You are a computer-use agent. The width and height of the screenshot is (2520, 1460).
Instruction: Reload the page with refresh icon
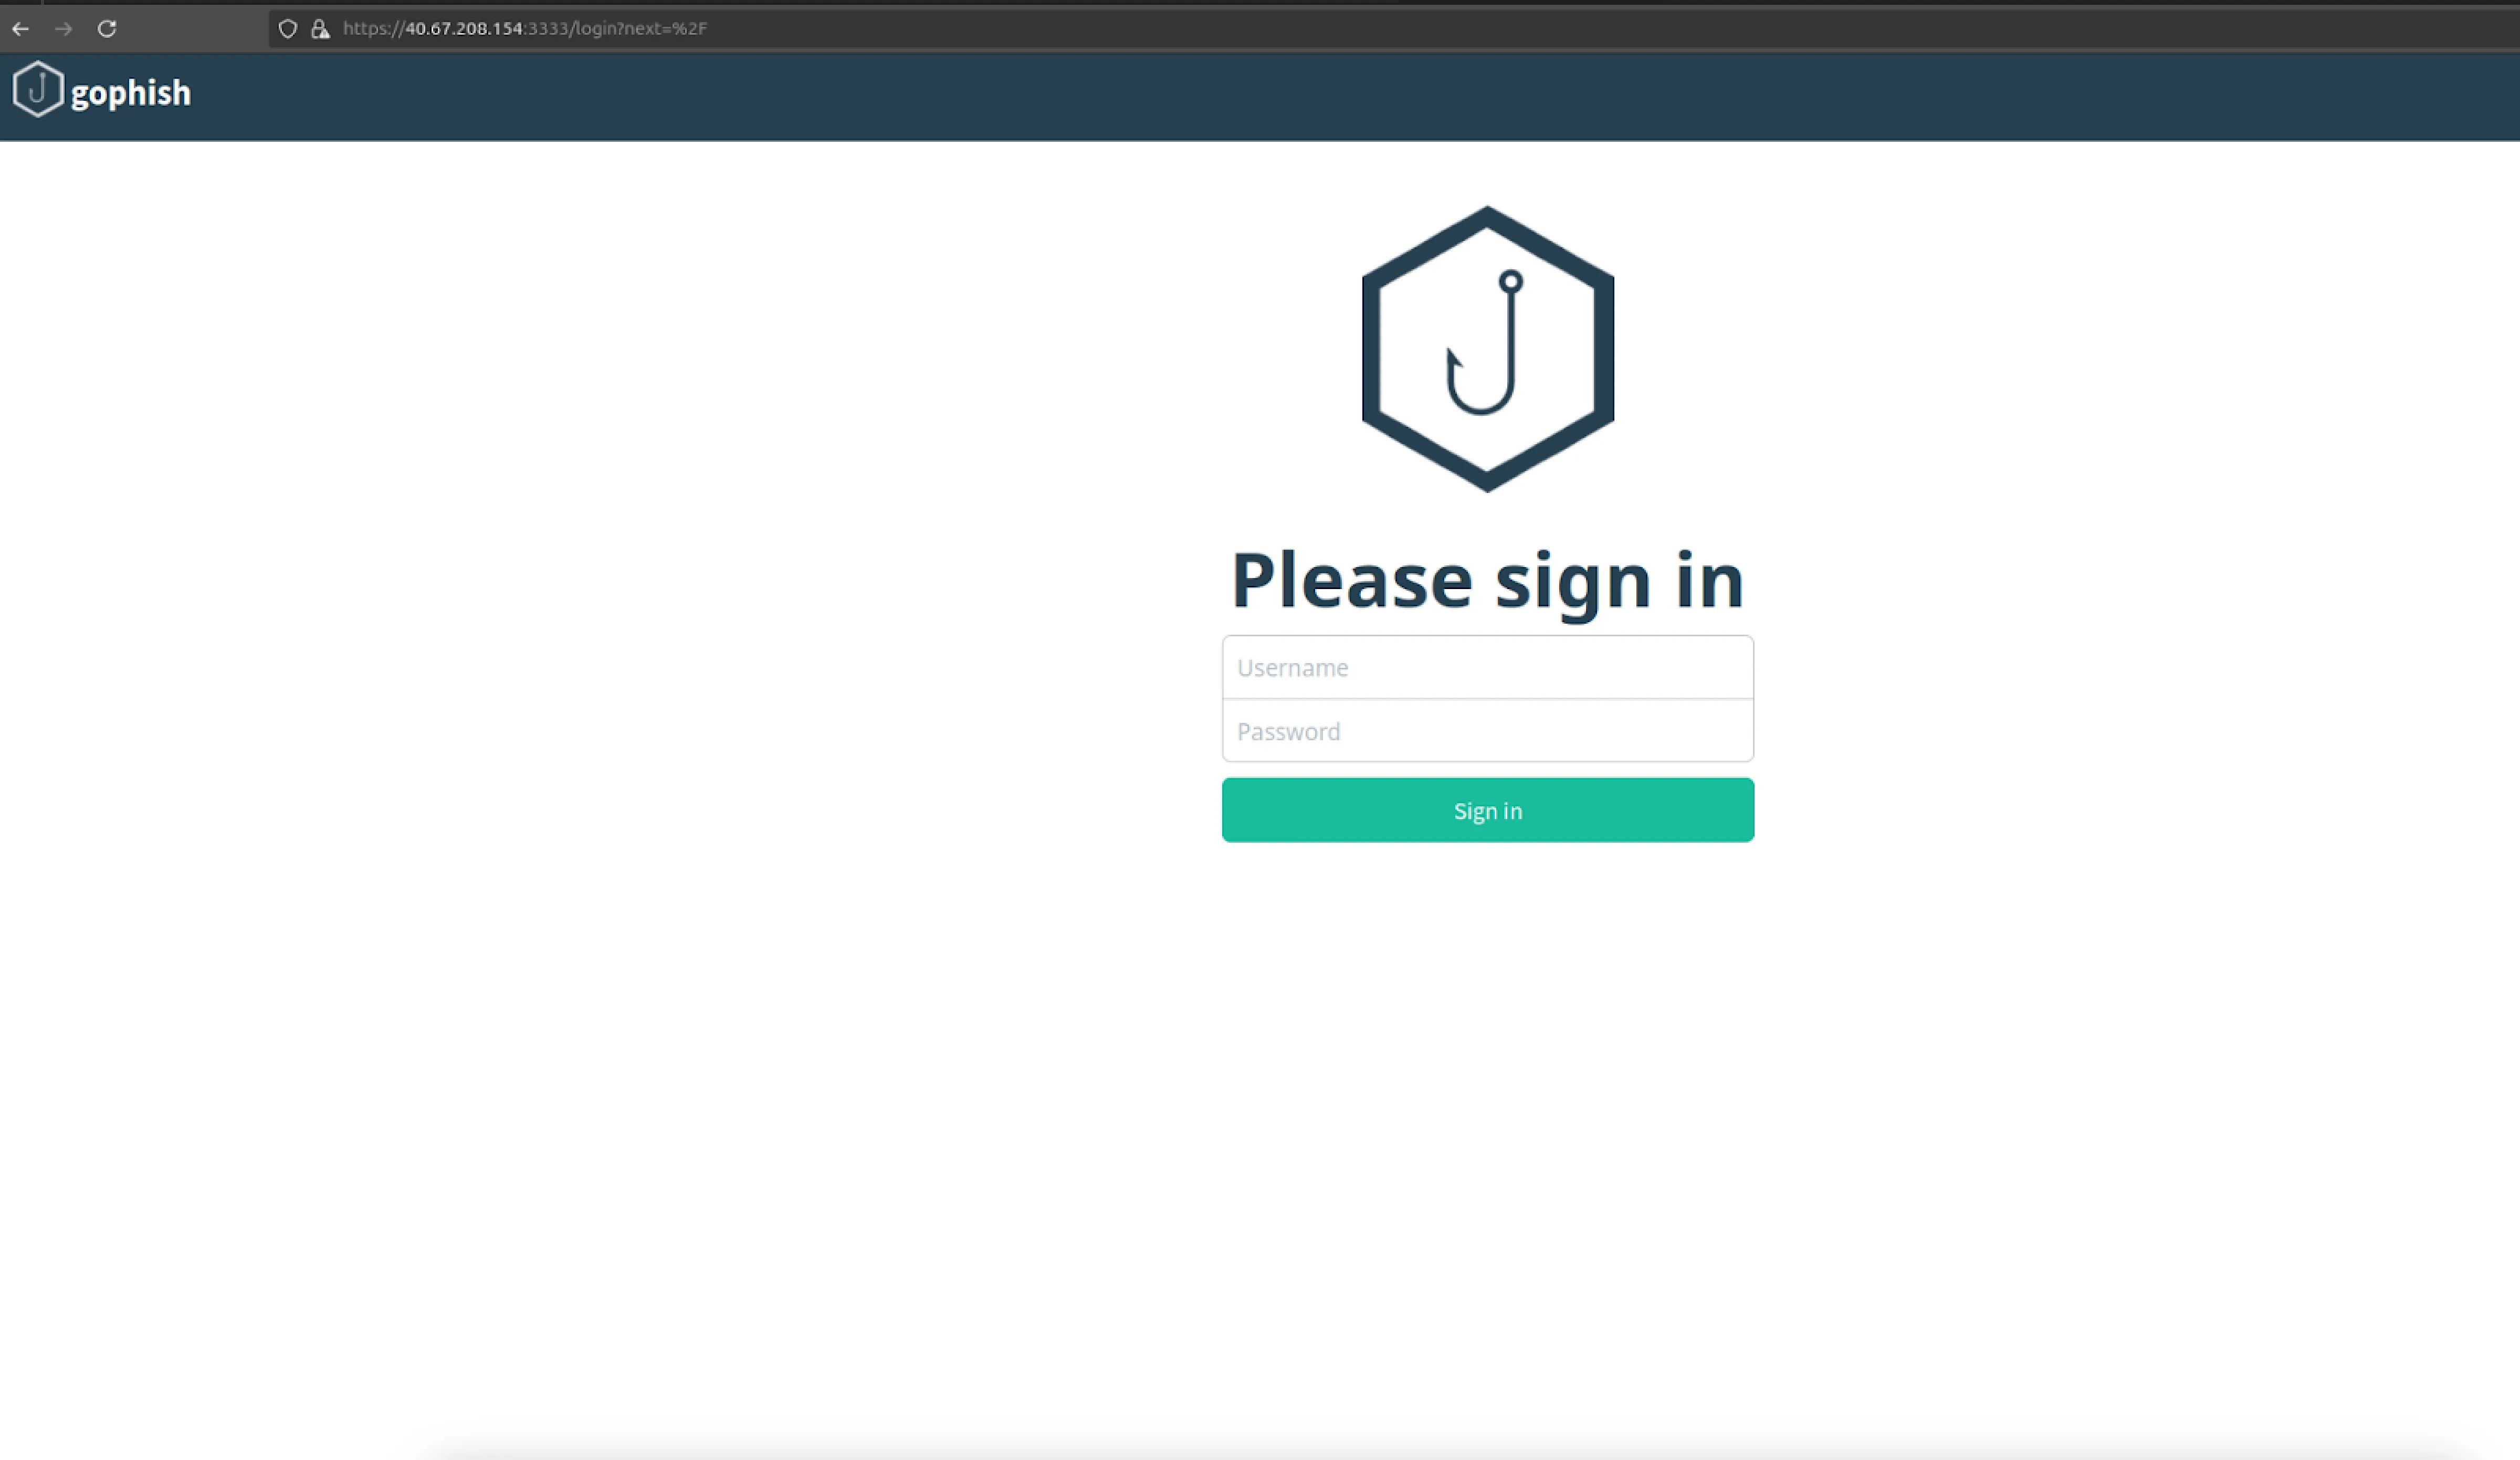point(107,29)
